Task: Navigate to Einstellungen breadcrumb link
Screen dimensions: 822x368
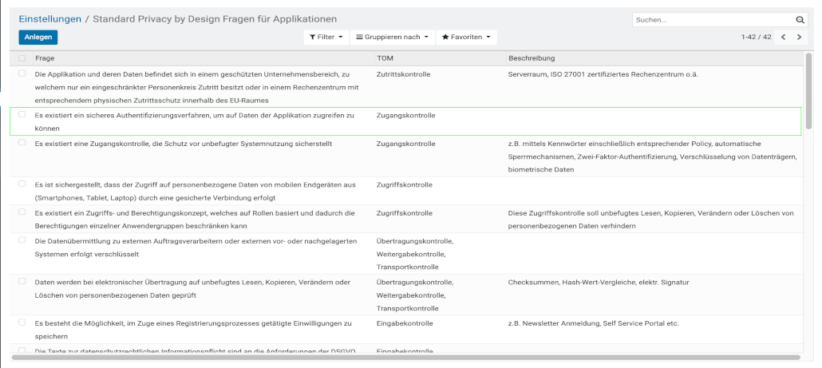Action: point(50,18)
